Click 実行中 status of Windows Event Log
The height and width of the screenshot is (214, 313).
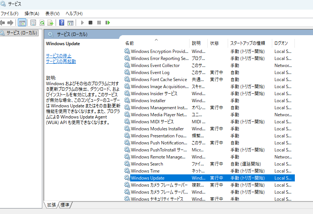216,72
